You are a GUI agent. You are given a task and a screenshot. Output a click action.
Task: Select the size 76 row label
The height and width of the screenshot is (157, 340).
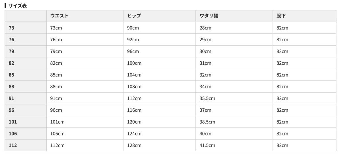(12, 40)
